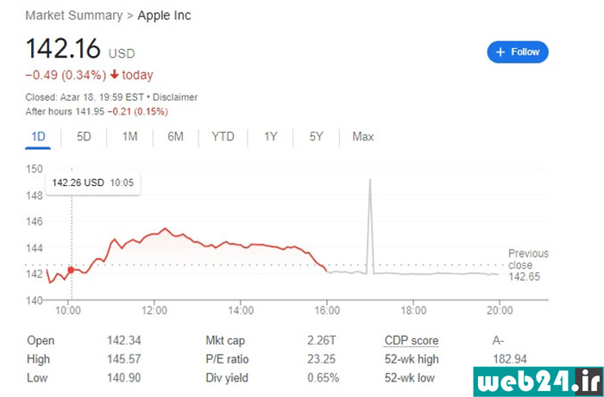The image size is (604, 397).
Task: Switch to the 1M range tab
Action: (x=129, y=137)
